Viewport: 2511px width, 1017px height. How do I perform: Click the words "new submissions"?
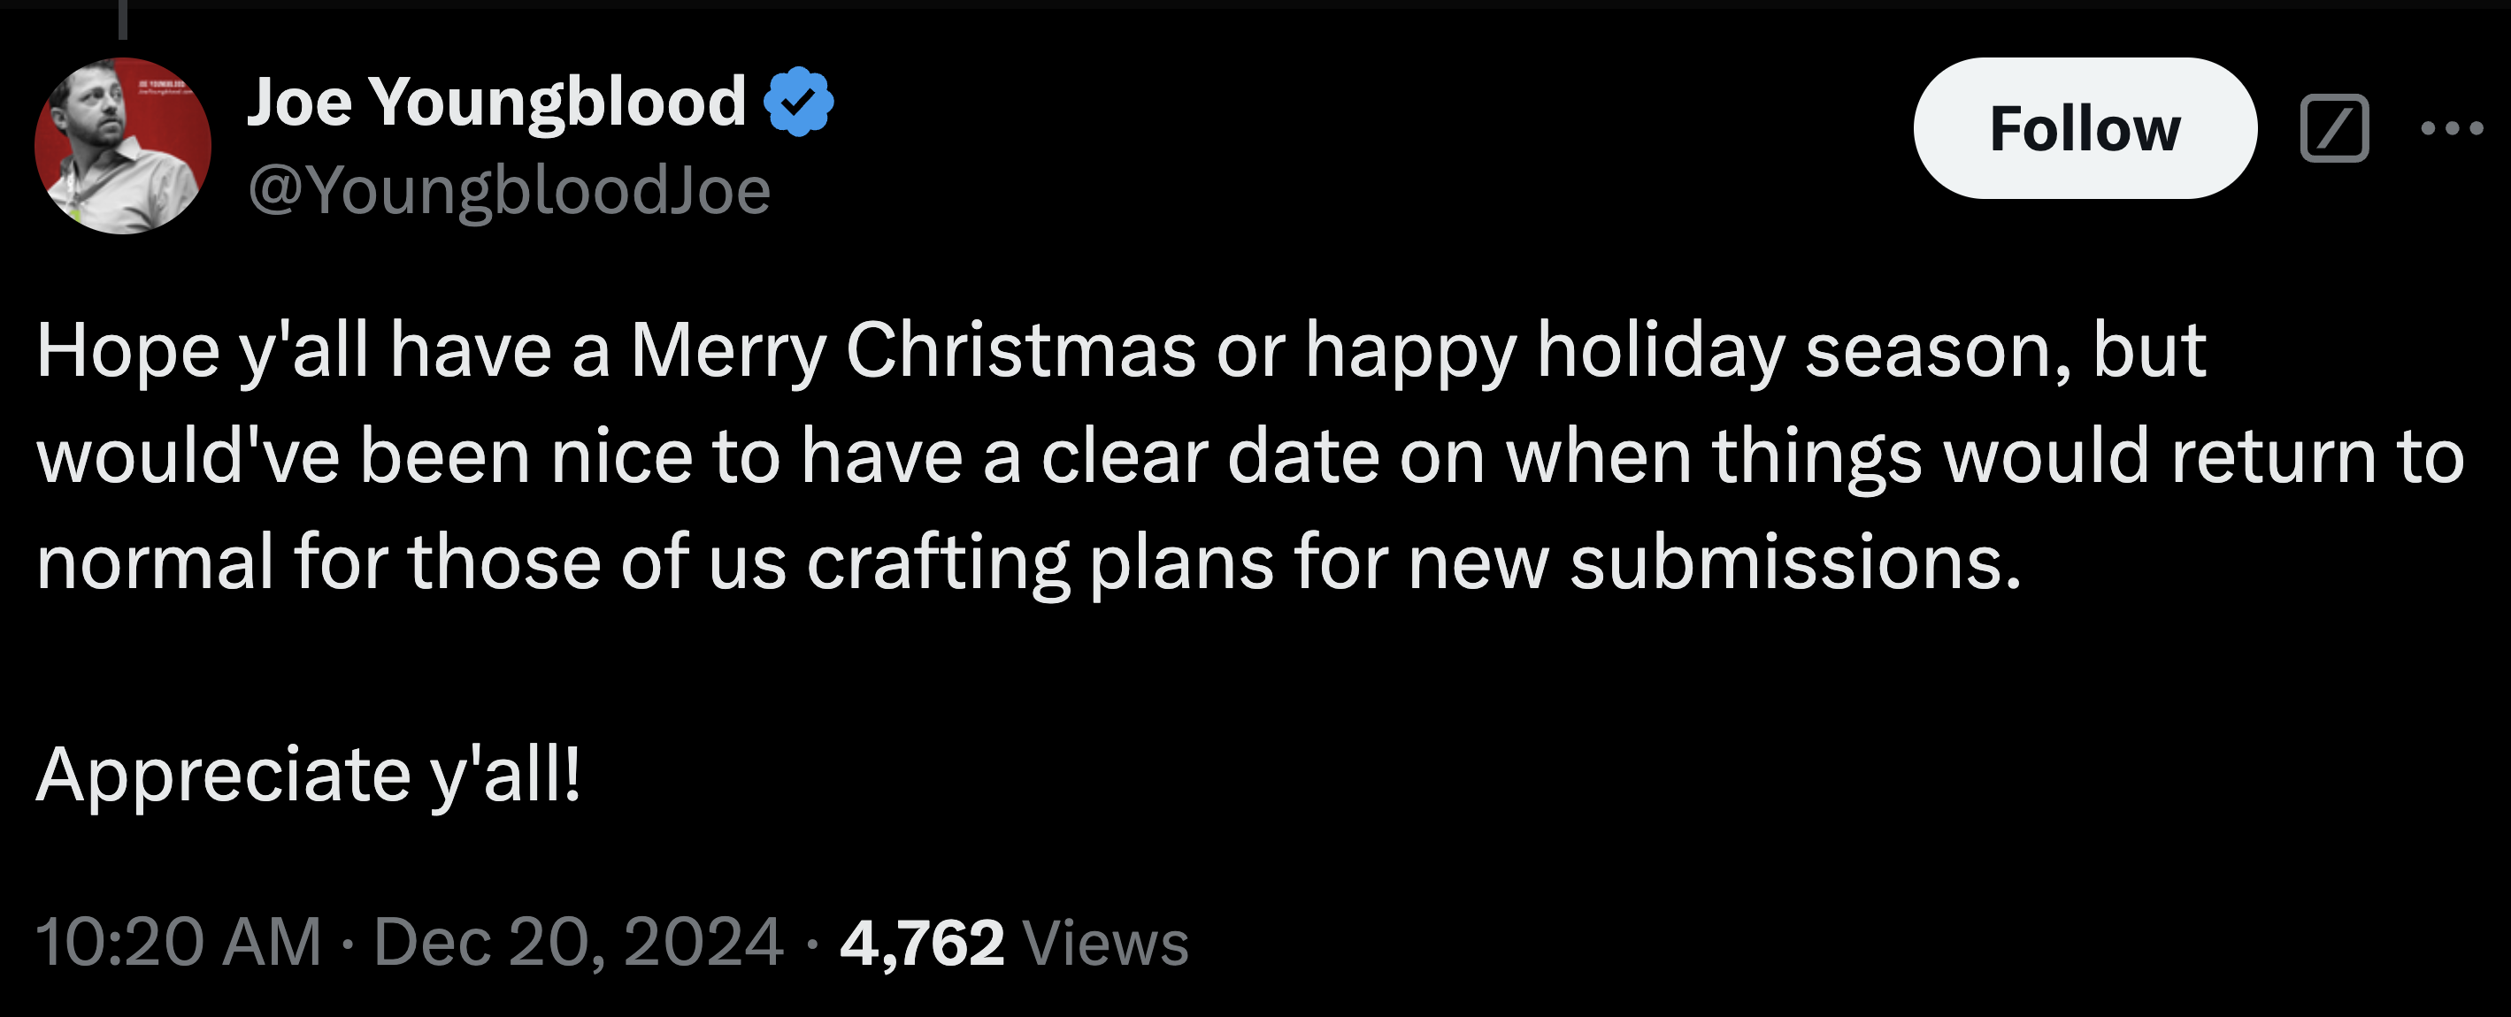tap(1714, 563)
